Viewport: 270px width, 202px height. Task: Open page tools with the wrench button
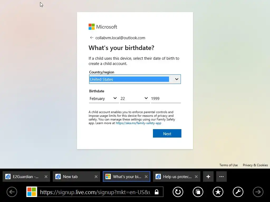click(238, 192)
